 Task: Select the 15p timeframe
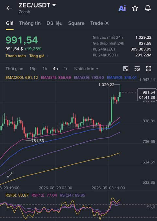pos(33,69)
